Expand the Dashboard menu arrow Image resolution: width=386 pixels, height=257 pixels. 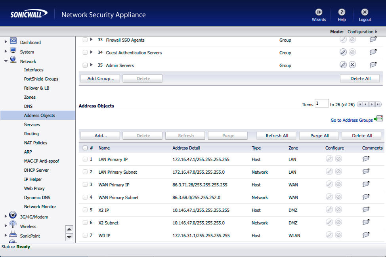[6, 42]
